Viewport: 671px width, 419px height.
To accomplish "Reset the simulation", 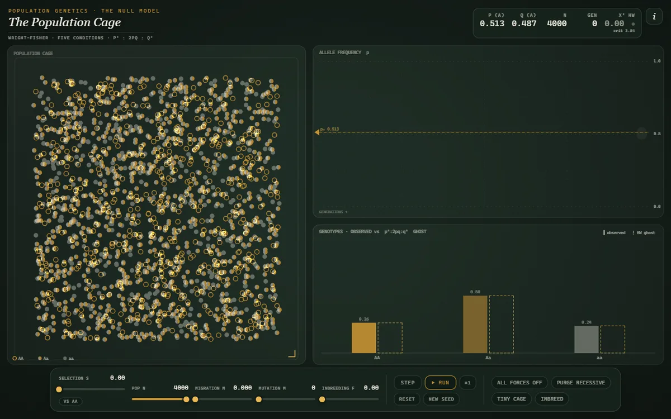I will tap(407, 399).
